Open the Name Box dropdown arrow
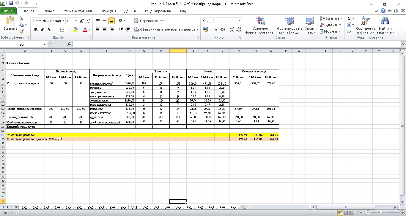This screenshot has height=216, width=406. 45,44
